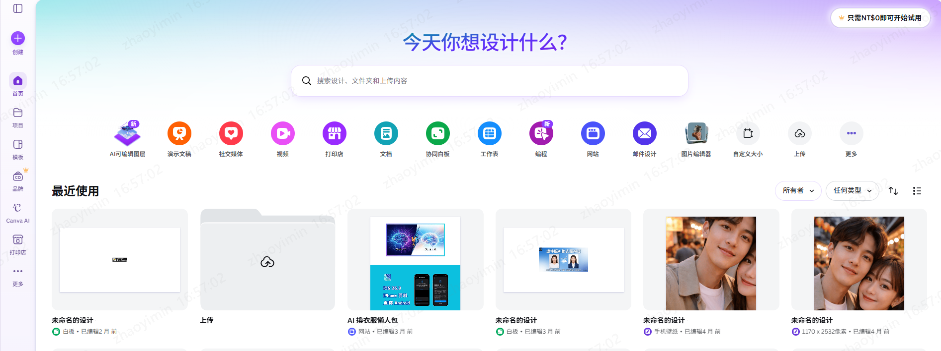Click 手机壁纸 • 已编辑4 月 前 text
The width and height of the screenshot is (941, 351).
[x=687, y=332]
